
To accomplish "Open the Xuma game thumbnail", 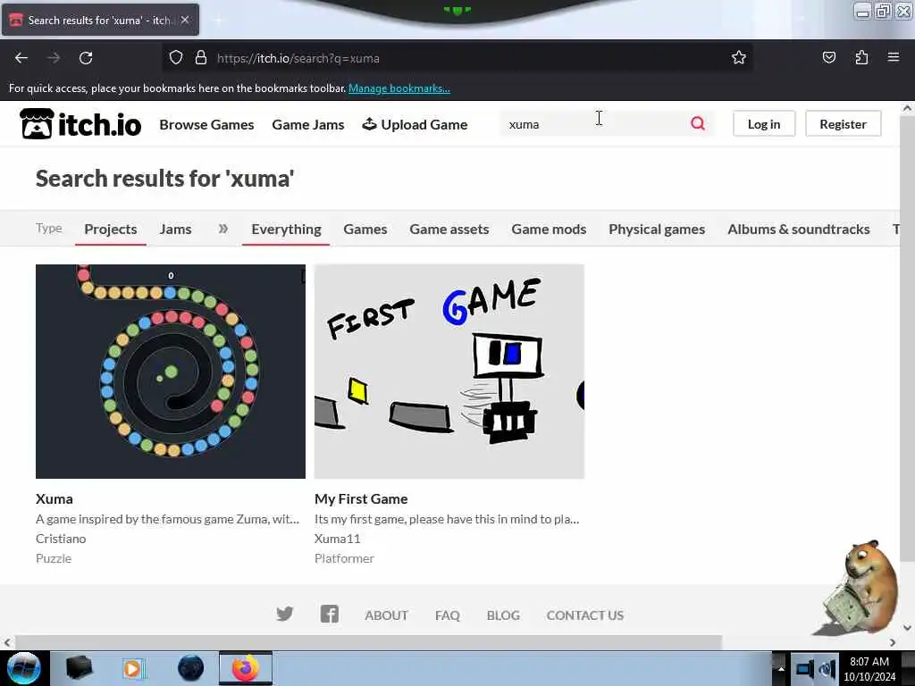I will coord(171,372).
